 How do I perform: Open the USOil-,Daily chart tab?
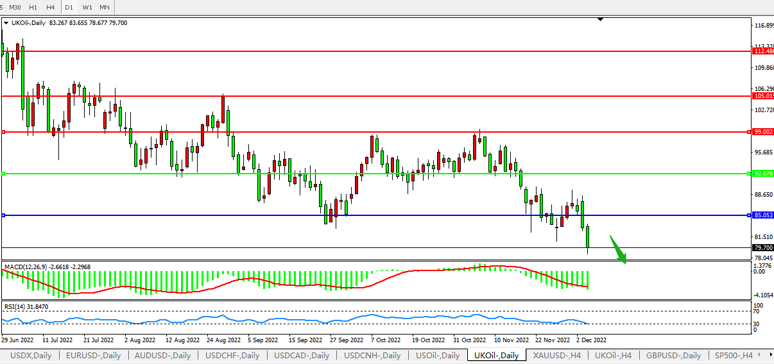[438, 355]
